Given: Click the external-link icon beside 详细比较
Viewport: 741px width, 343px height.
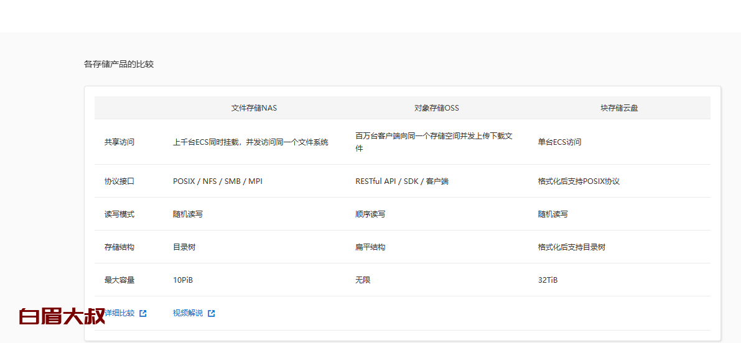Looking at the screenshot, I should (143, 313).
